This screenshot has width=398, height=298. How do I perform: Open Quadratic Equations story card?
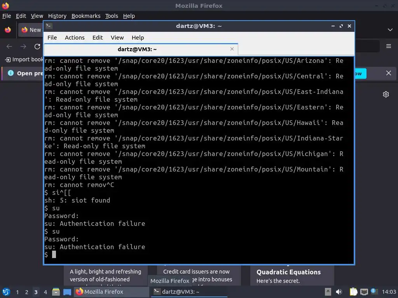point(292,276)
